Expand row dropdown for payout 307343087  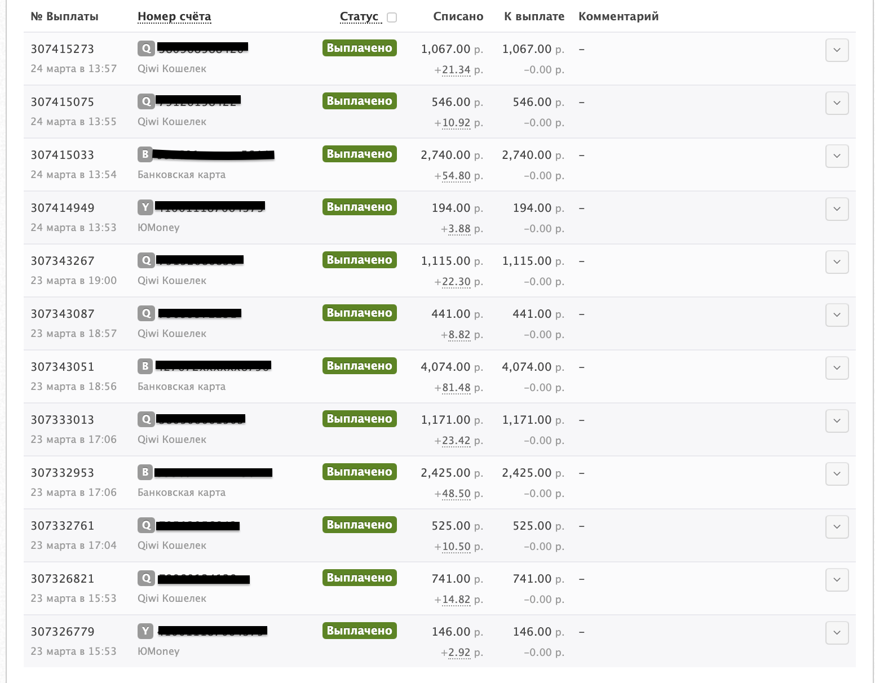pos(837,315)
